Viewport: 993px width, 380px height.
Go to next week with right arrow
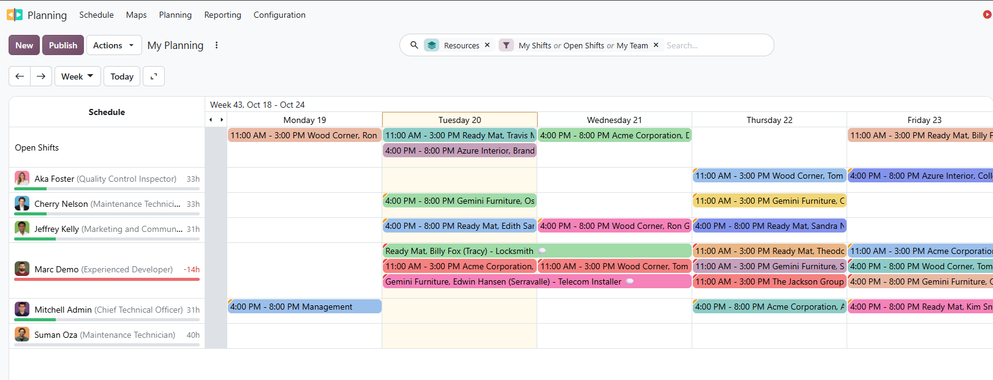pos(41,76)
